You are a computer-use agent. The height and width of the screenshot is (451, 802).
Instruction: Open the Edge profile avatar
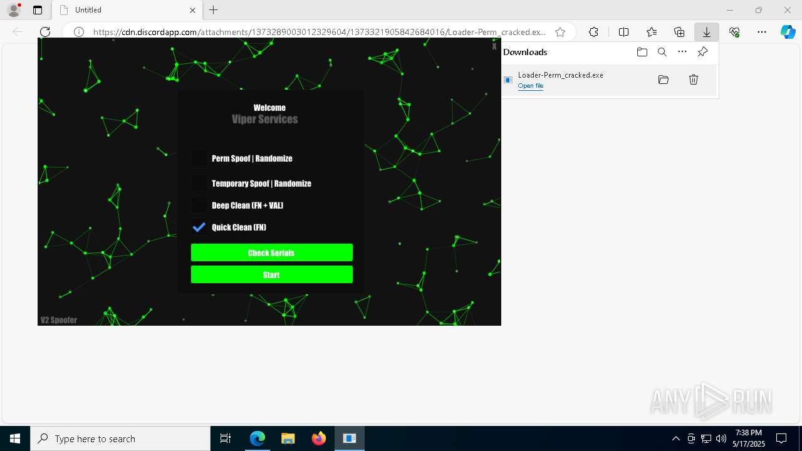point(14,10)
